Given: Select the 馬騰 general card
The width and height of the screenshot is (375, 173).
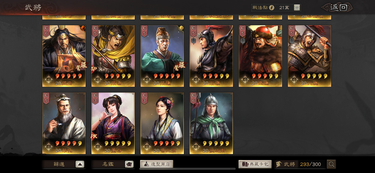Looking at the screenshot, I should click(x=261, y=56).
